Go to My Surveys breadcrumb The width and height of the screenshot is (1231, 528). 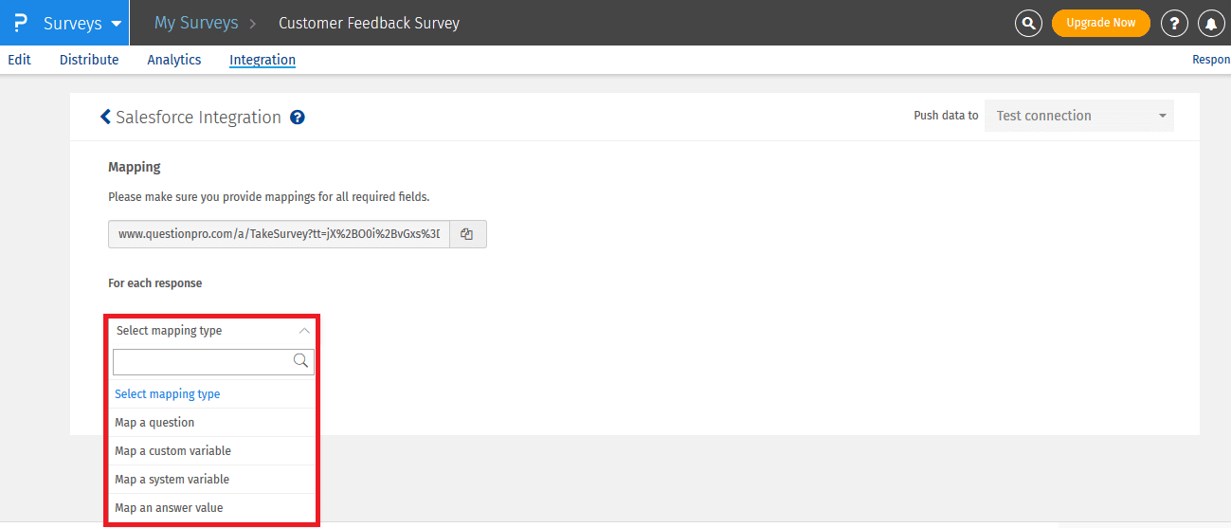pos(196,23)
